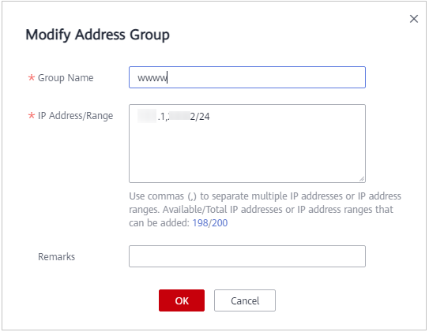Click the red asterisk beside IP Address/Range

pos(32,115)
